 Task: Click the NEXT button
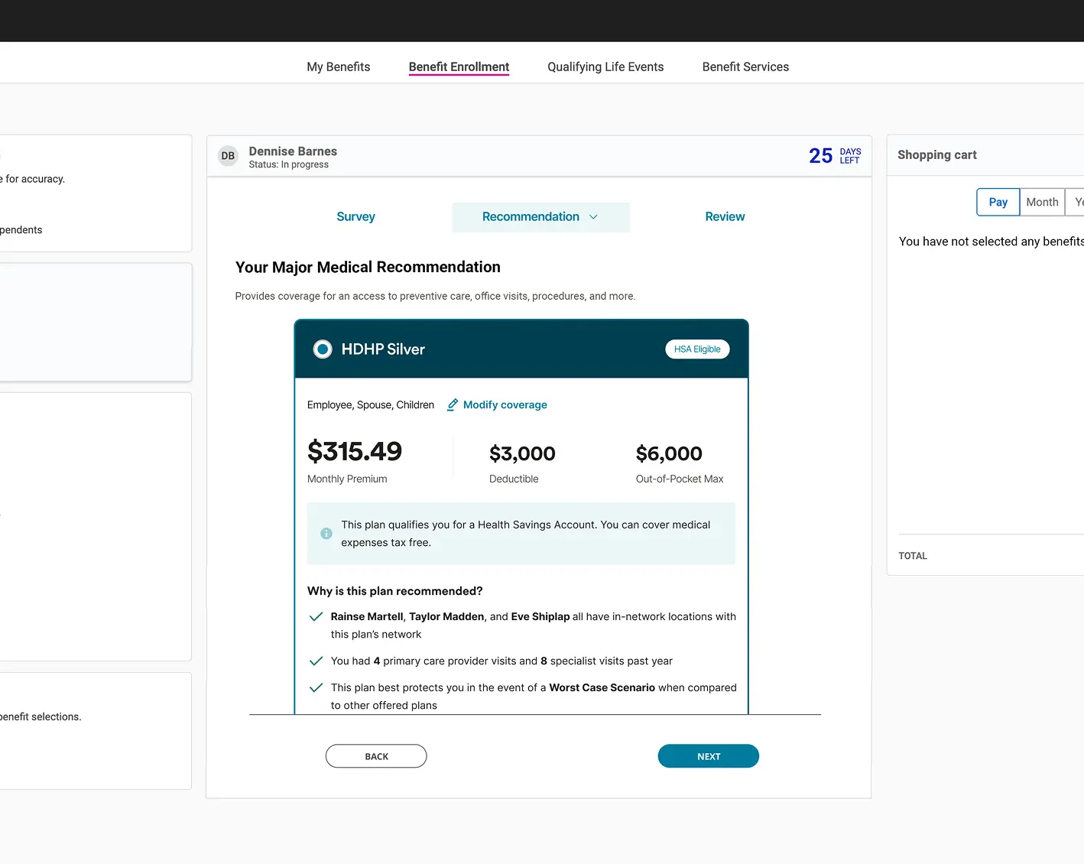[x=708, y=755]
